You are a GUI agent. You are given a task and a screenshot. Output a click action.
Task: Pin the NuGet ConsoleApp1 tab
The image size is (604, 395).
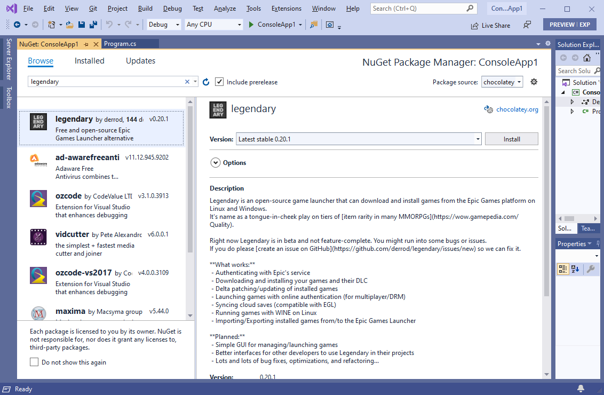click(x=86, y=44)
